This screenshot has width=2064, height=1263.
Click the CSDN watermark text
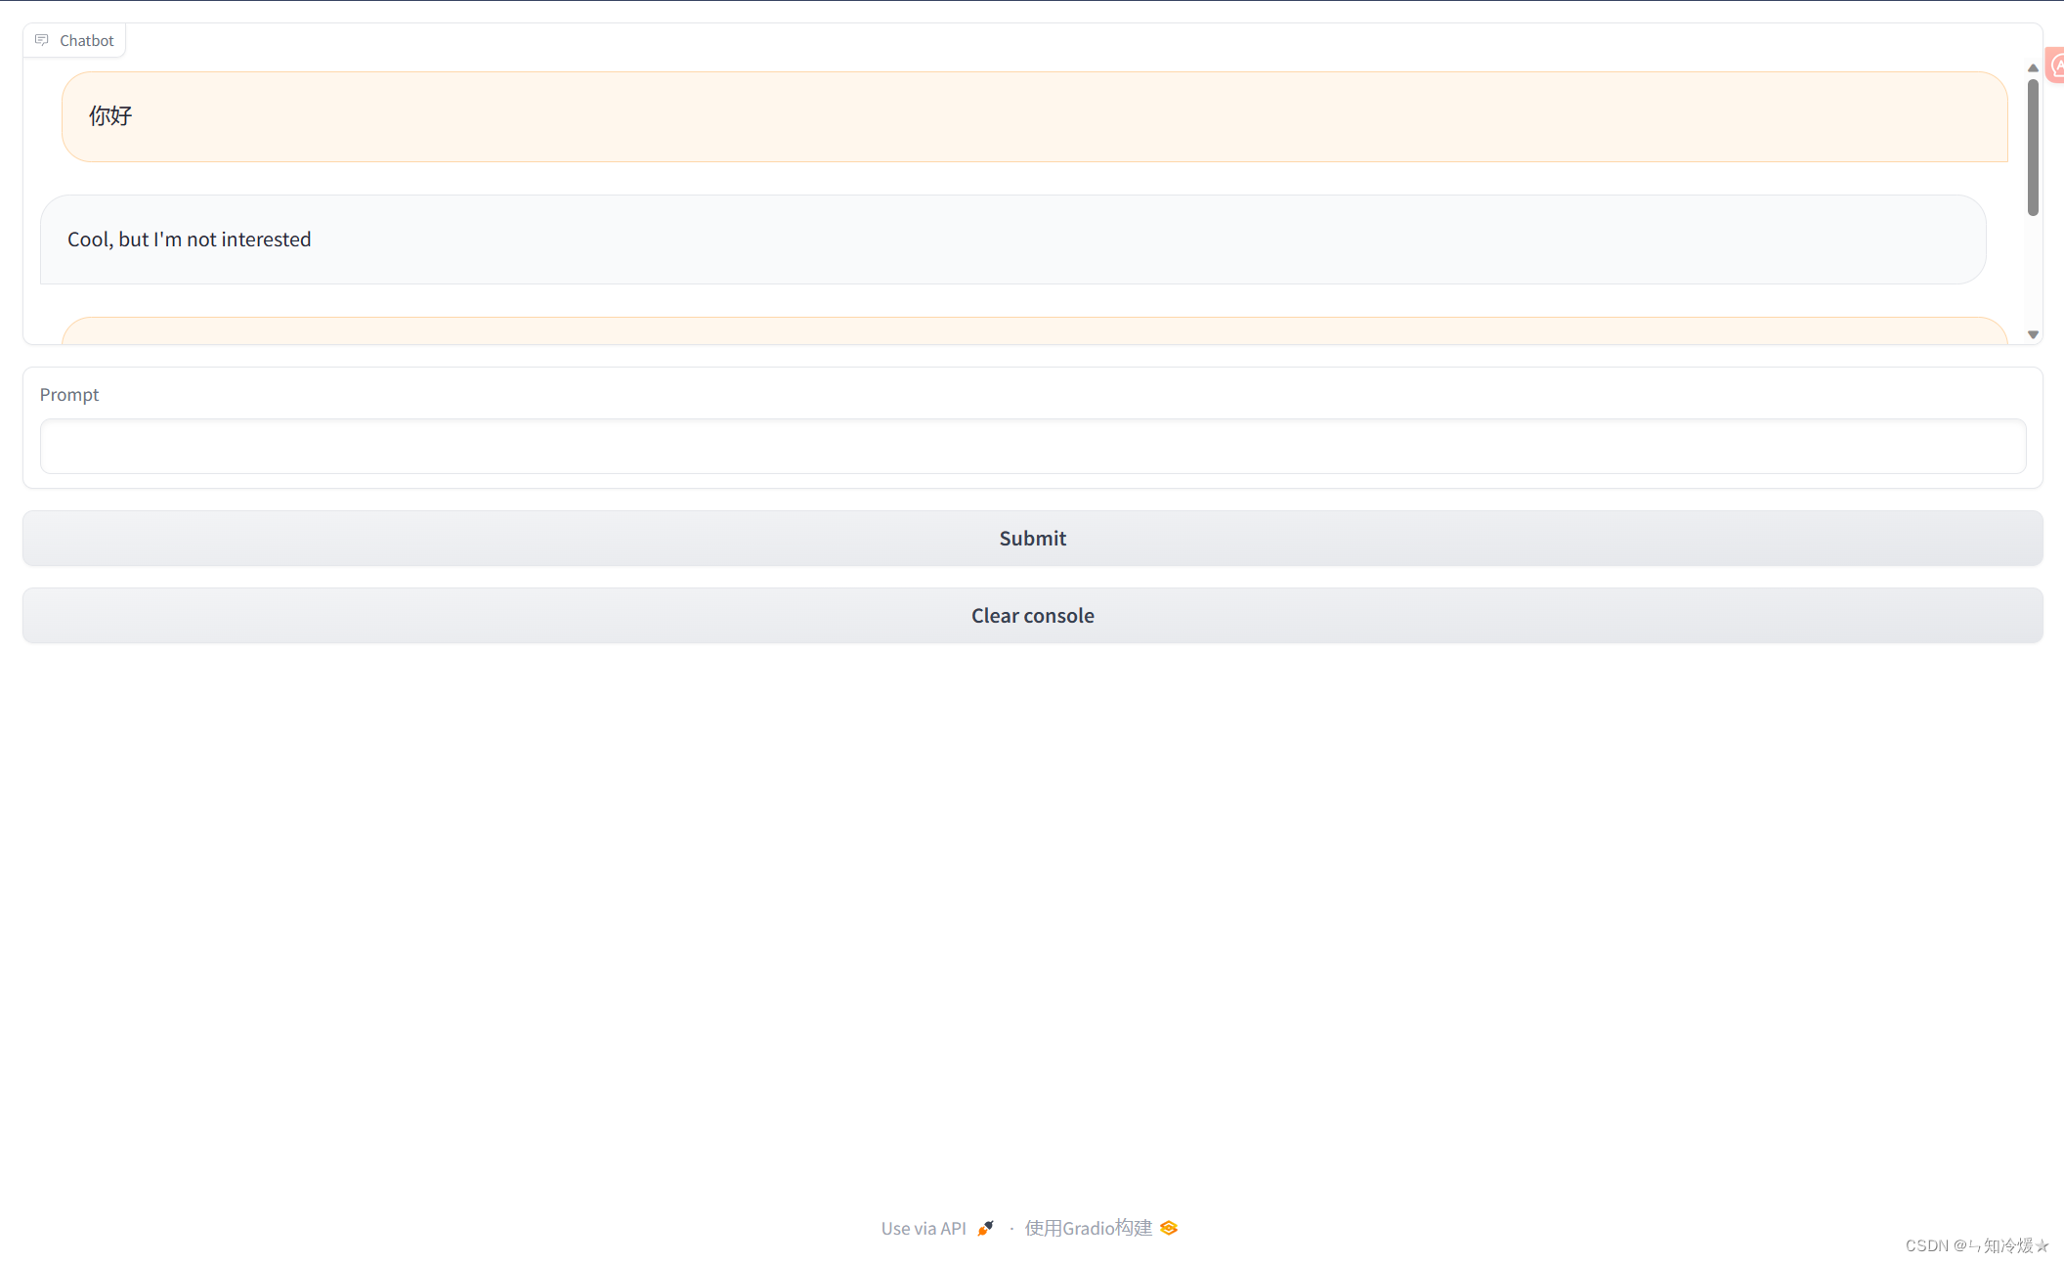1975,1245
